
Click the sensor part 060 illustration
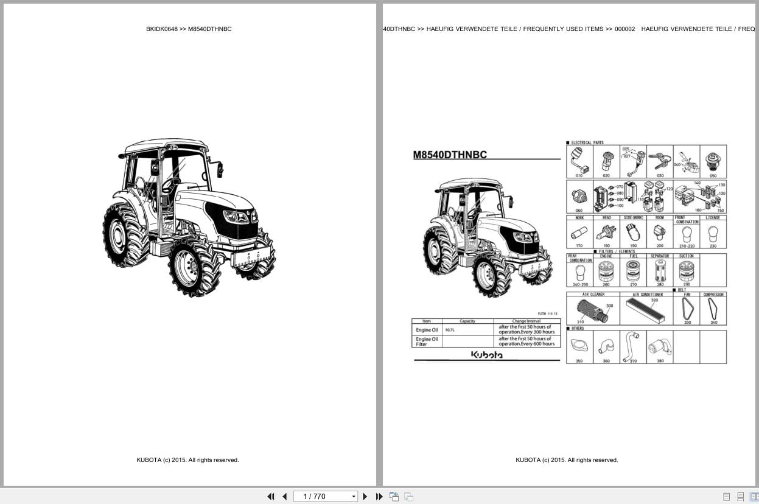click(x=579, y=196)
